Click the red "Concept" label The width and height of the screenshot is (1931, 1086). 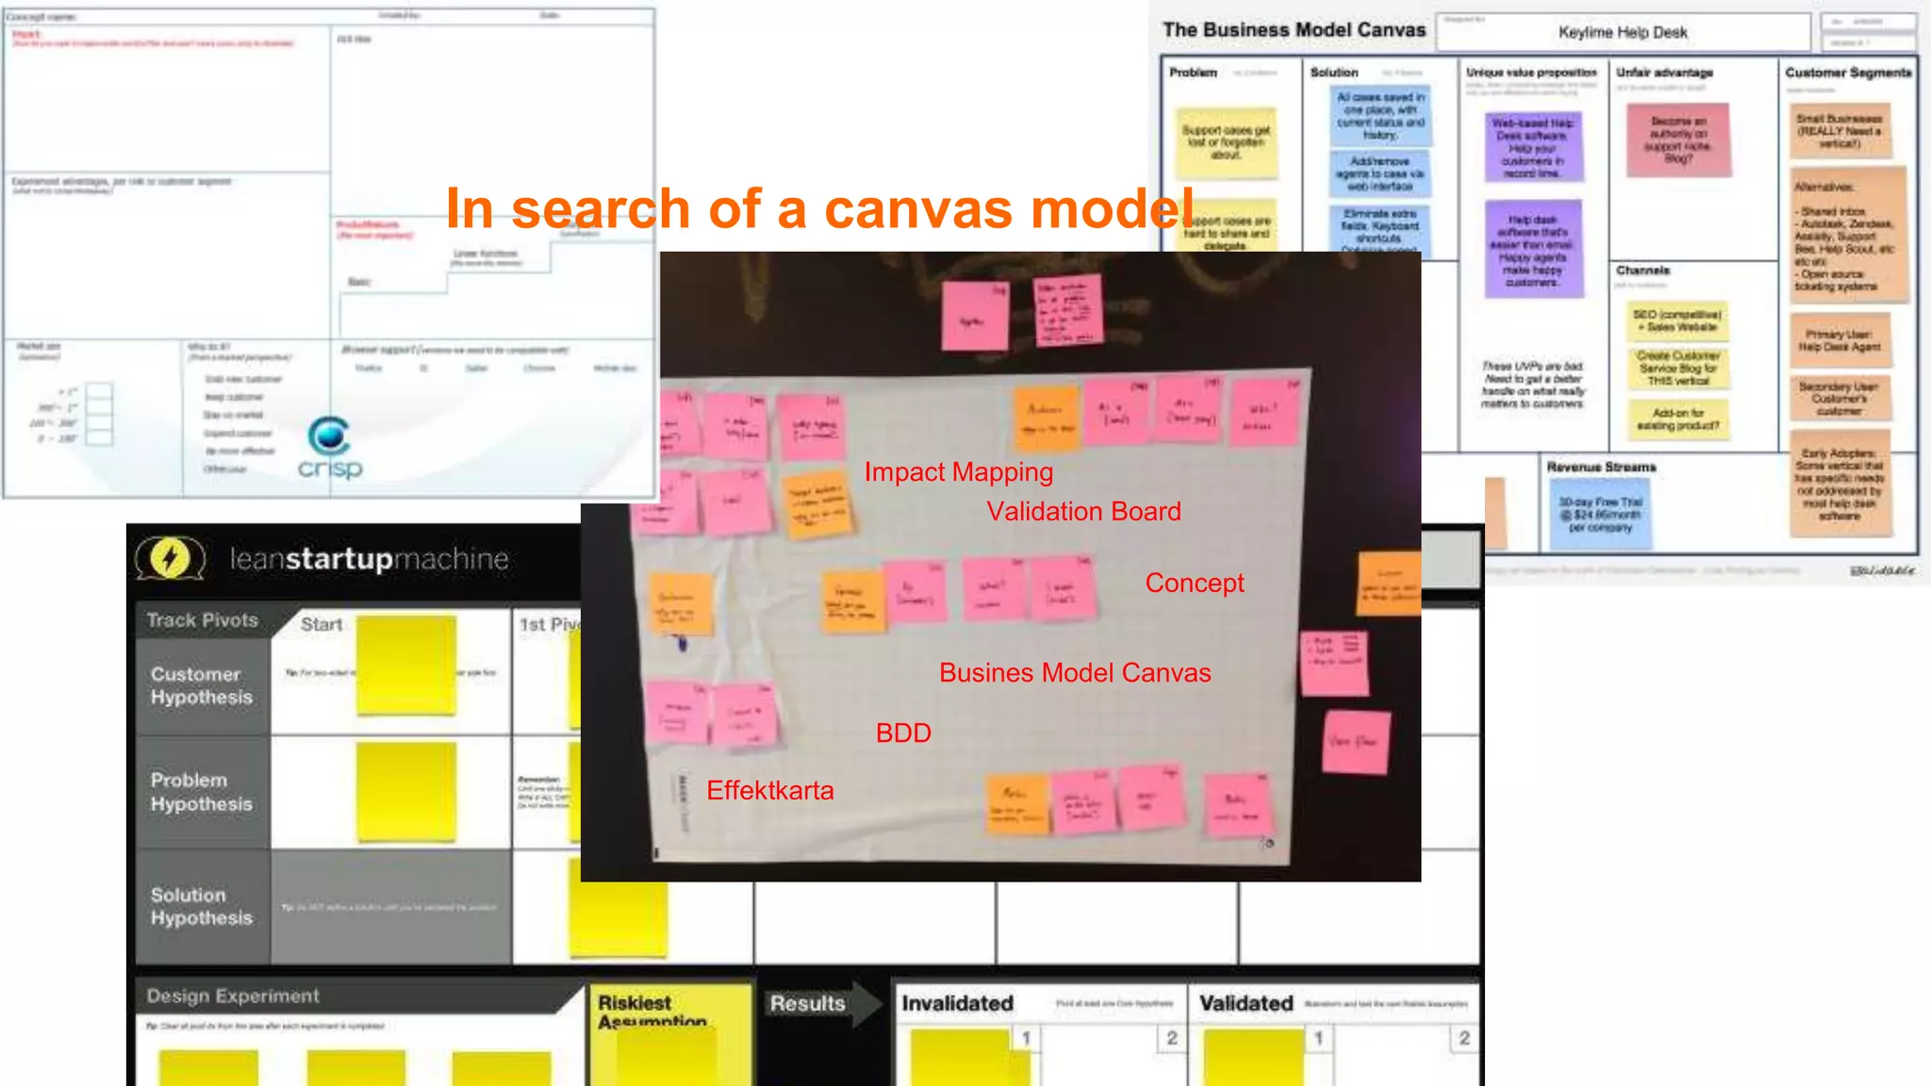[x=1195, y=583]
